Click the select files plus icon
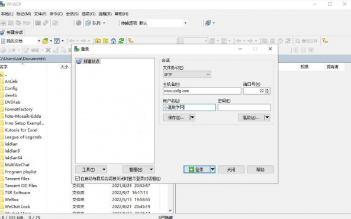The width and height of the screenshot is (351, 219). [296, 50]
